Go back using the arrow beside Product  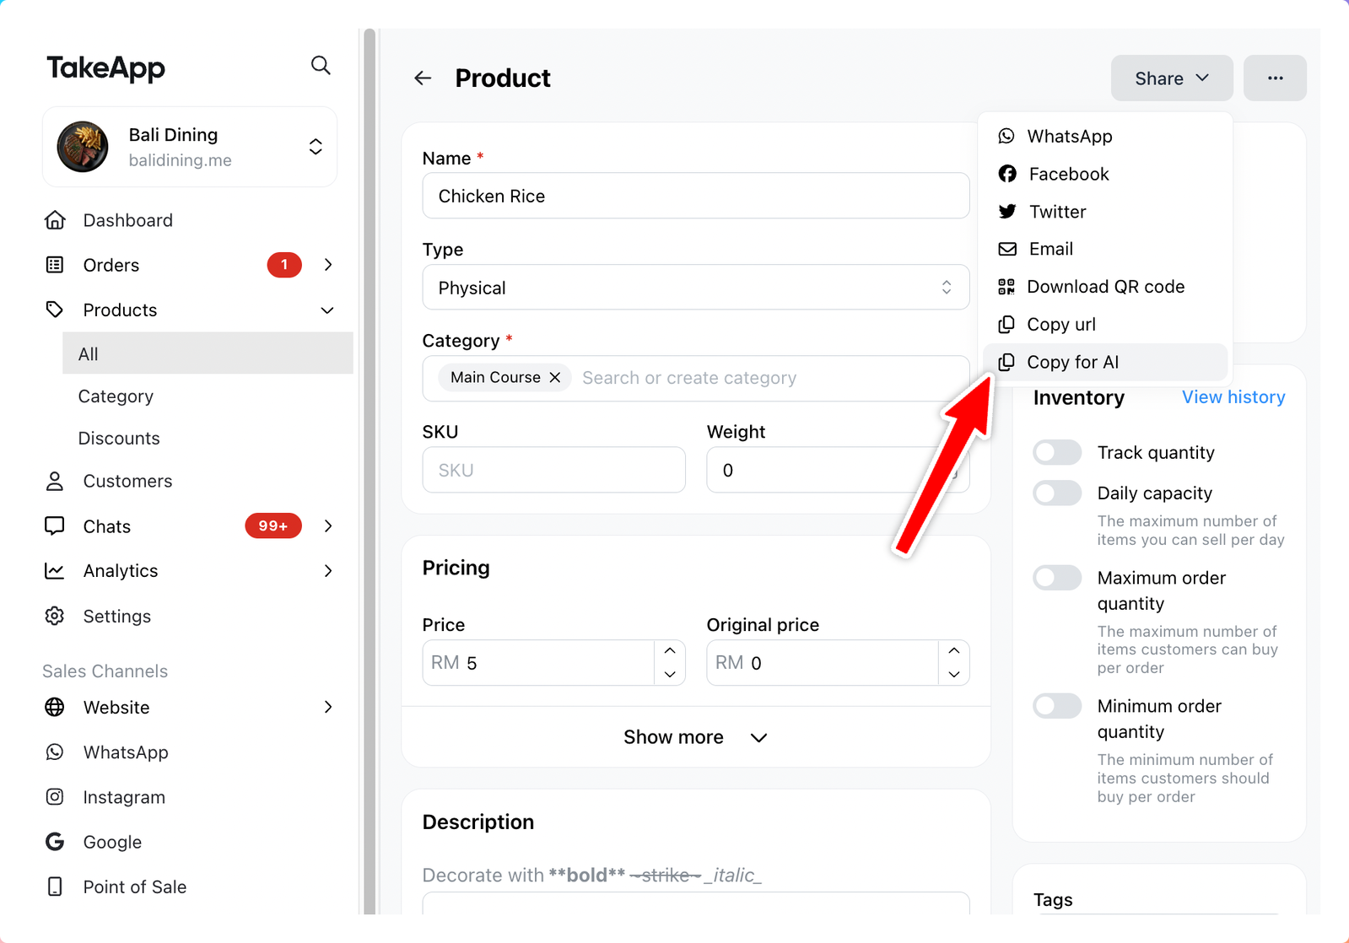[423, 78]
